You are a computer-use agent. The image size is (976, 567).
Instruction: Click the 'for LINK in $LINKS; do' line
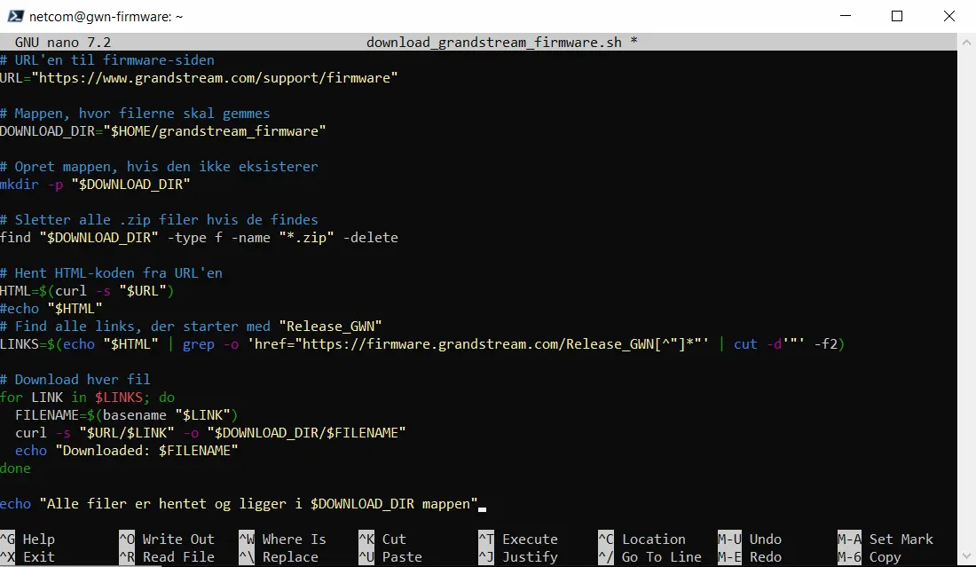(x=88, y=398)
